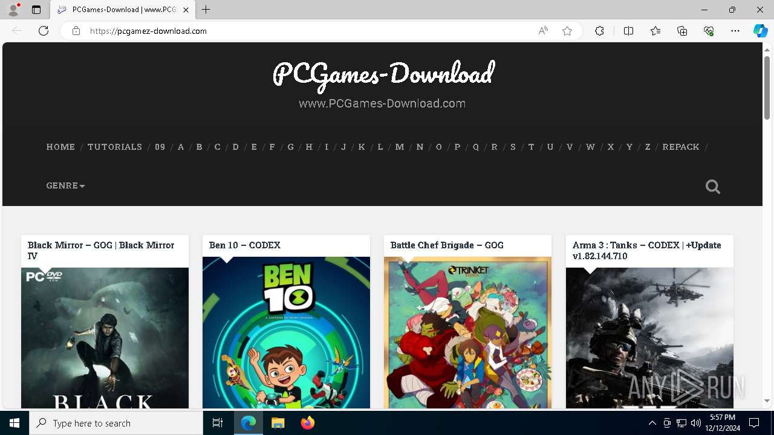774x435 pixels.
Task: Open the notification center icon
Action: [x=754, y=423]
